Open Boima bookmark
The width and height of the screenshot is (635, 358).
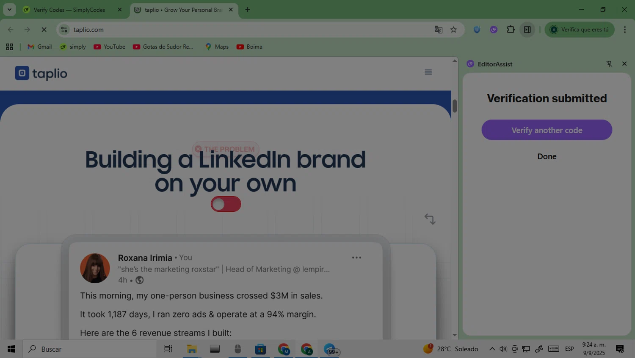(249, 47)
